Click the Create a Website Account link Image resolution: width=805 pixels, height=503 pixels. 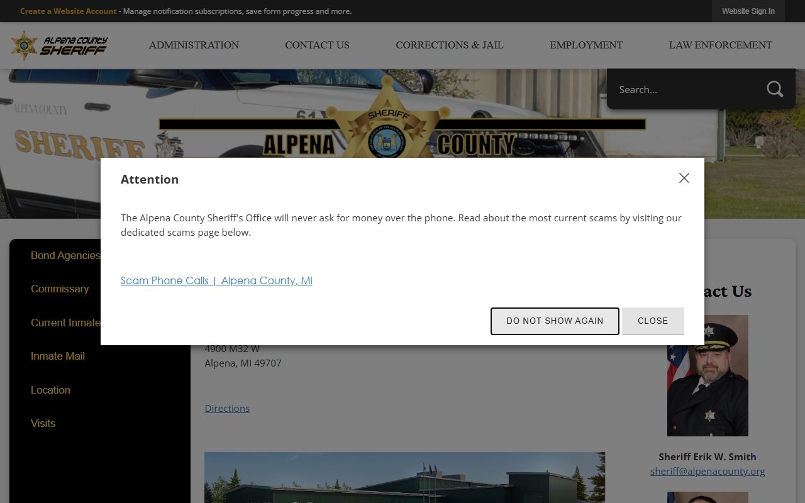(69, 11)
